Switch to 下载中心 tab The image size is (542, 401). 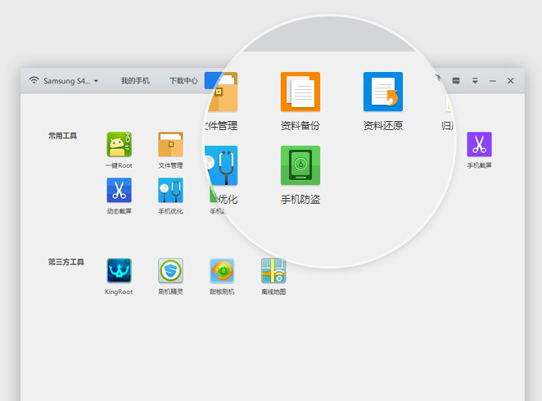coord(183,81)
